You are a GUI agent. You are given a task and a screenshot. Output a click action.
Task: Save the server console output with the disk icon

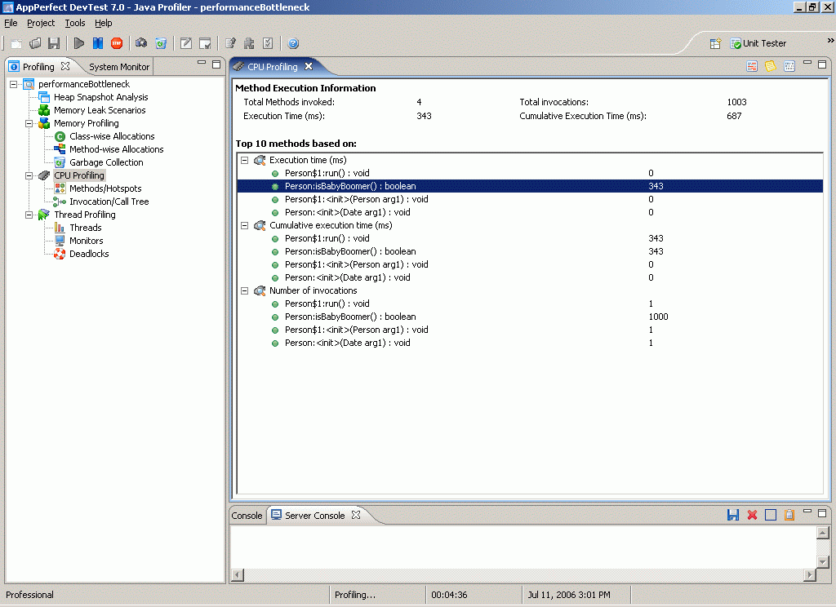pos(733,515)
